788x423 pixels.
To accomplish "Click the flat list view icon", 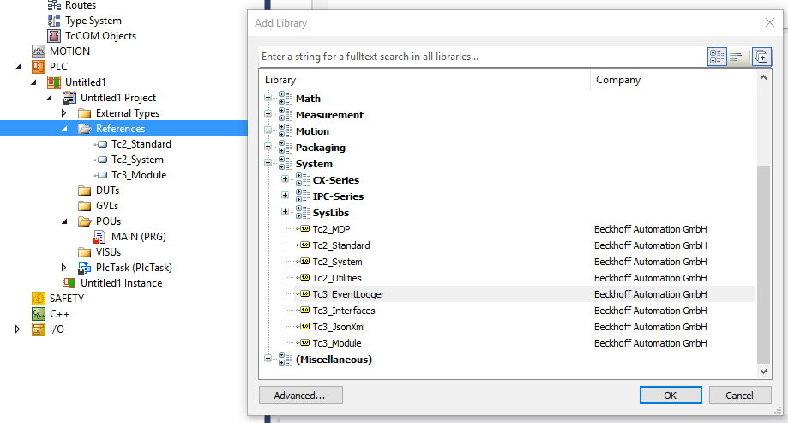I will 737,57.
